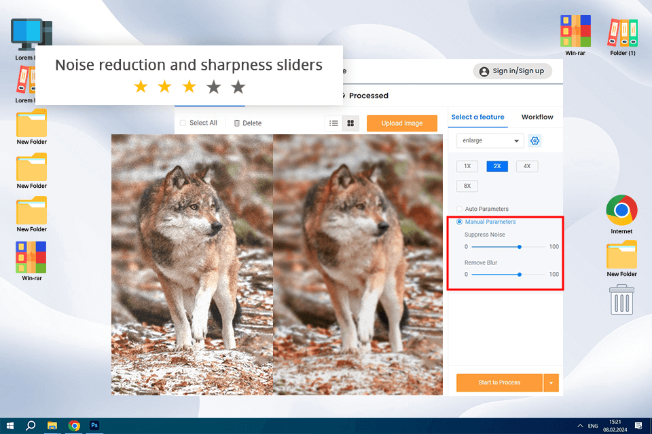Viewport: 652px width, 434px height.
Task: Select 2X enlarge scale
Action: [x=497, y=166]
